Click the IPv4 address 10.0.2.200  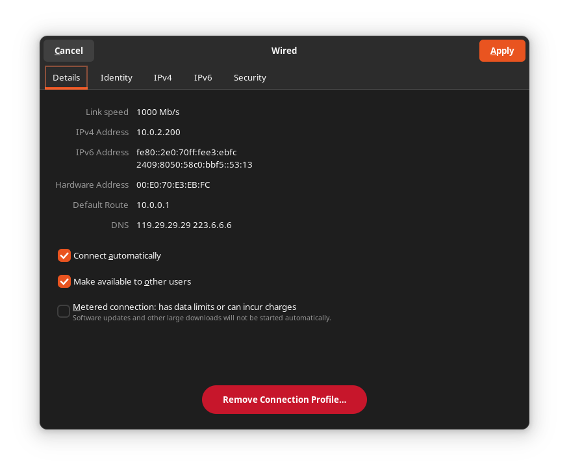[x=158, y=132]
